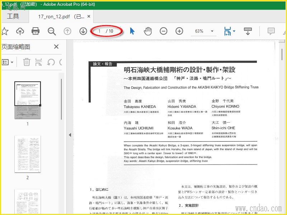Image resolution: width=287 pixels, height=215 pixels.
Task: Close the 页面缩略图 panel
Action: point(56,47)
